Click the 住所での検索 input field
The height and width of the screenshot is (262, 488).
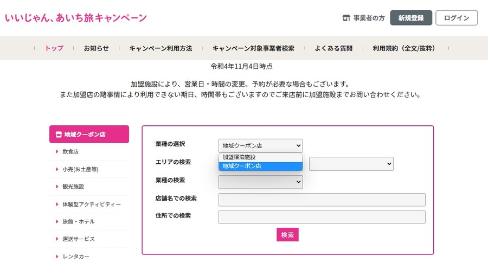tap(322, 217)
